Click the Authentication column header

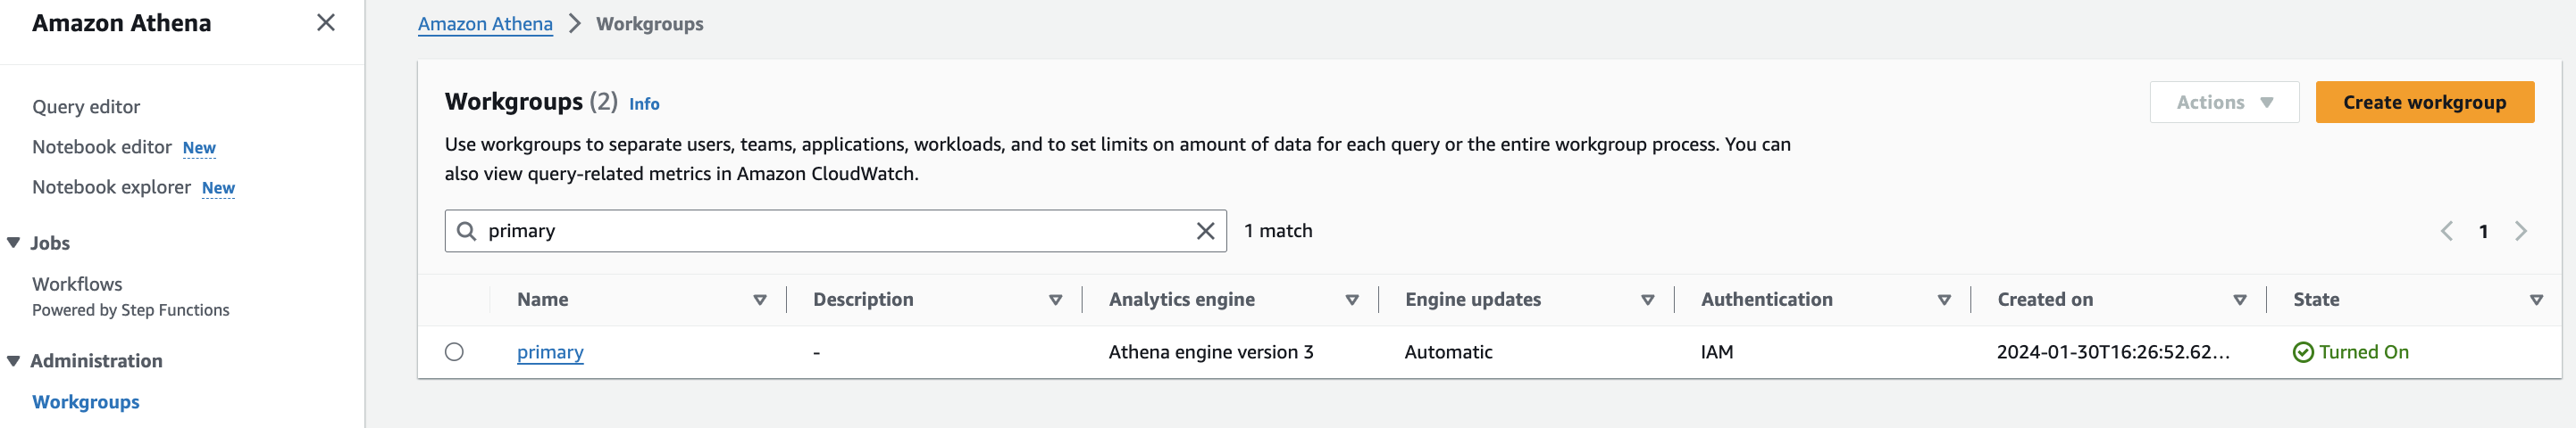click(x=1766, y=300)
